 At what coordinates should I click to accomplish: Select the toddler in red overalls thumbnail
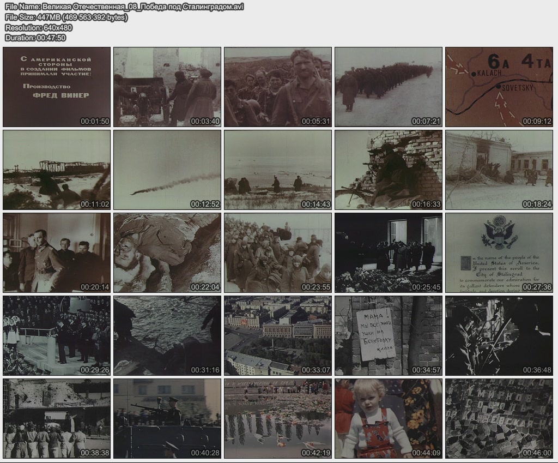(389, 418)
